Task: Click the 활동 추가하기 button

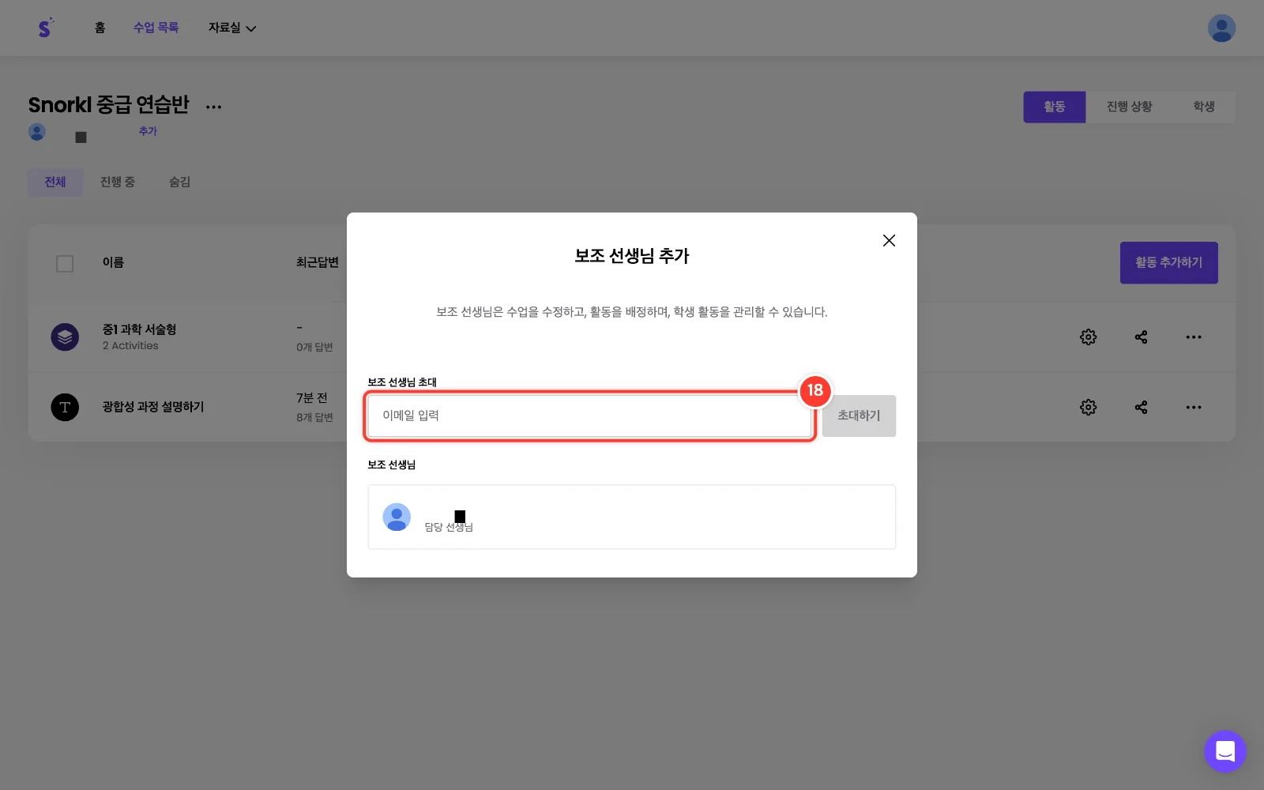Action: click(1168, 262)
